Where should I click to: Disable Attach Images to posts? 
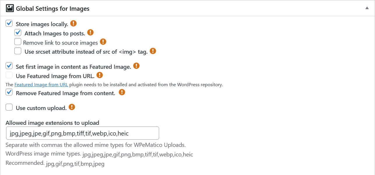[x=18, y=33]
